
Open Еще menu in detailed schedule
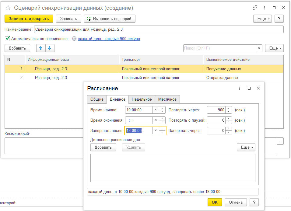[246, 147]
